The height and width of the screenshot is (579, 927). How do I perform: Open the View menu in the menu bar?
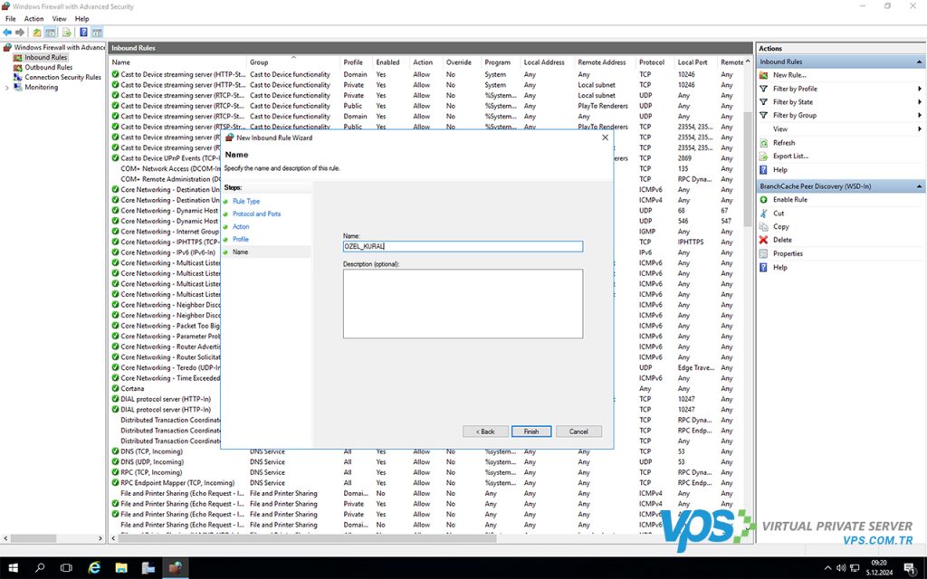point(59,19)
